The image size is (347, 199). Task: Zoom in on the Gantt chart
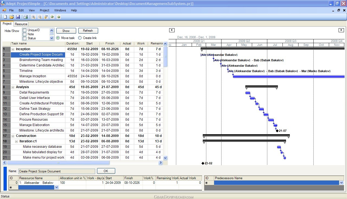pos(33,17)
